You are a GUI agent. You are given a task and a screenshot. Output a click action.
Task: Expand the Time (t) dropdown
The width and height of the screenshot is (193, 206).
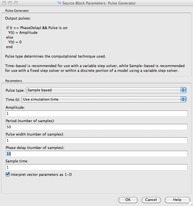click(x=104, y=99)
